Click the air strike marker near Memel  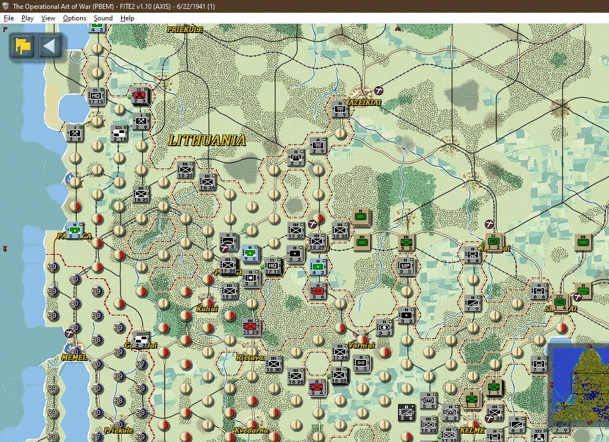[x=70, y=333]
